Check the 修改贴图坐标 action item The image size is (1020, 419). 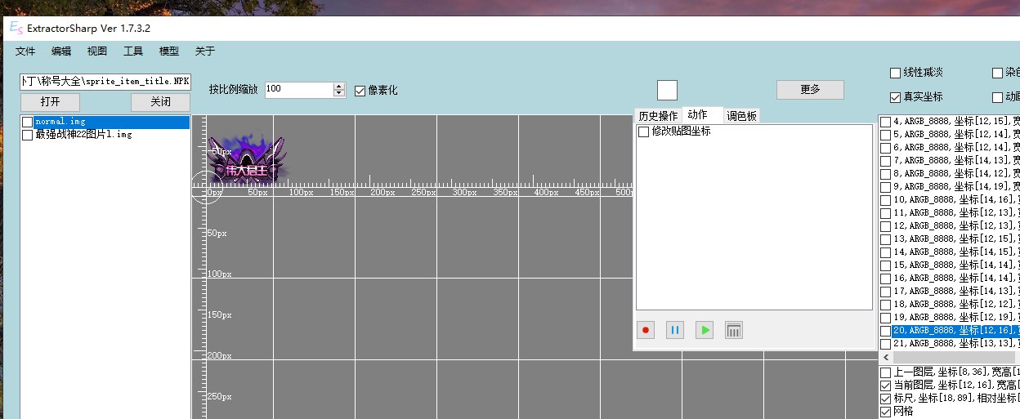644,131
